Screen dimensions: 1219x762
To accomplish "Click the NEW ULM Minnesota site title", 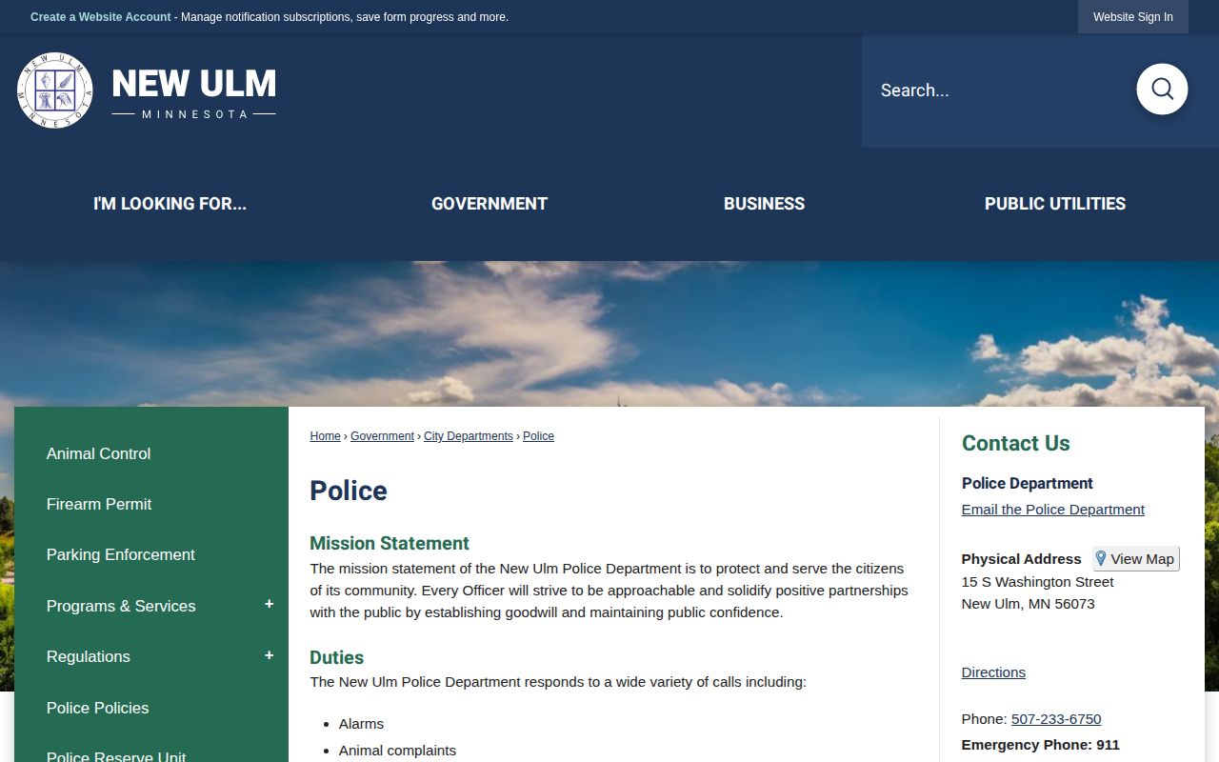I will click(x=193, y=92).
